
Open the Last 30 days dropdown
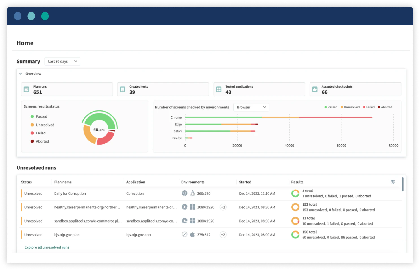(62, 61)
